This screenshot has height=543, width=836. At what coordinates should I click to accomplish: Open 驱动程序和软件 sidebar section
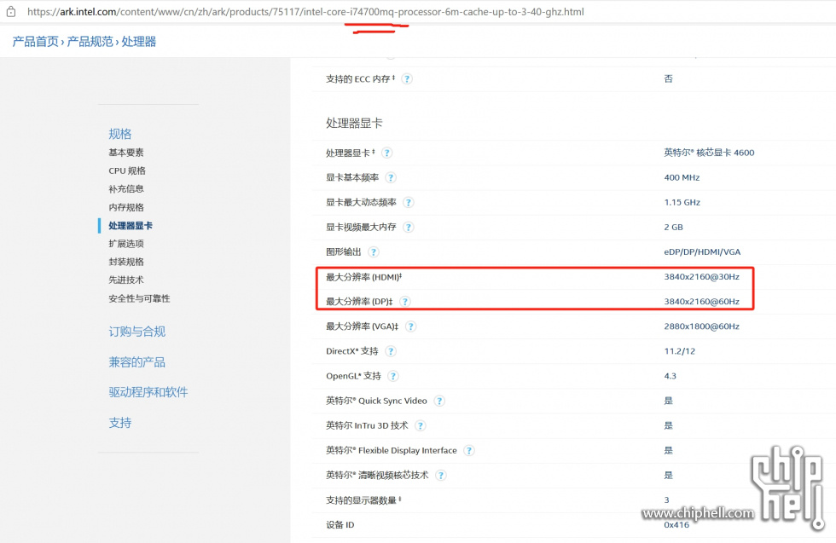click(148, 392)
